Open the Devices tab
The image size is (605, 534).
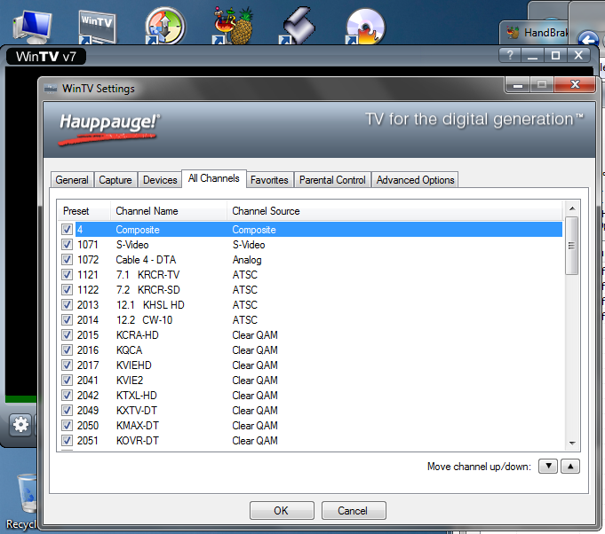coord(160,180)
